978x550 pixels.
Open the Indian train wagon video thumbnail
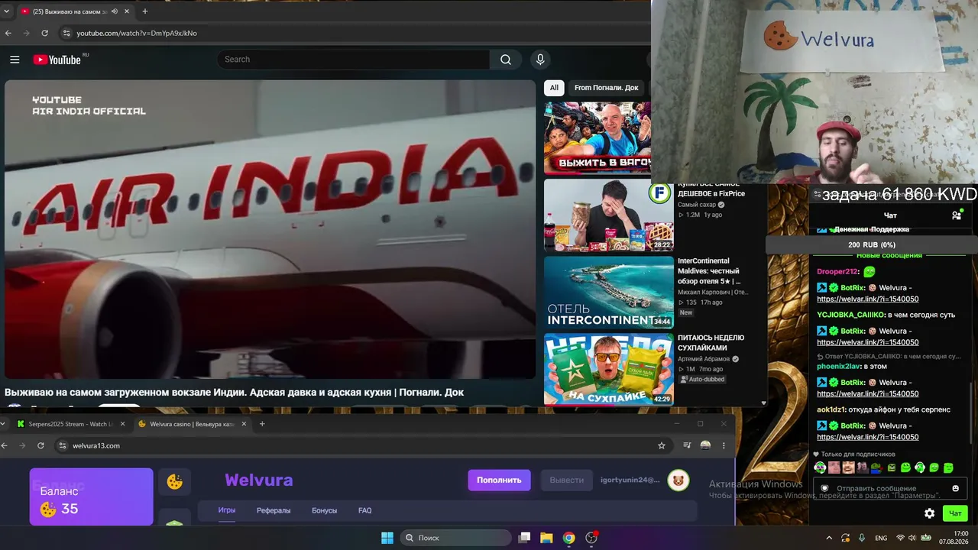(x=597, y=138)
